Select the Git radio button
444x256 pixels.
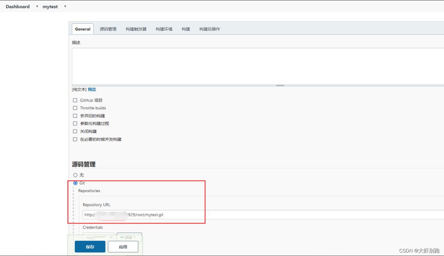75,183
